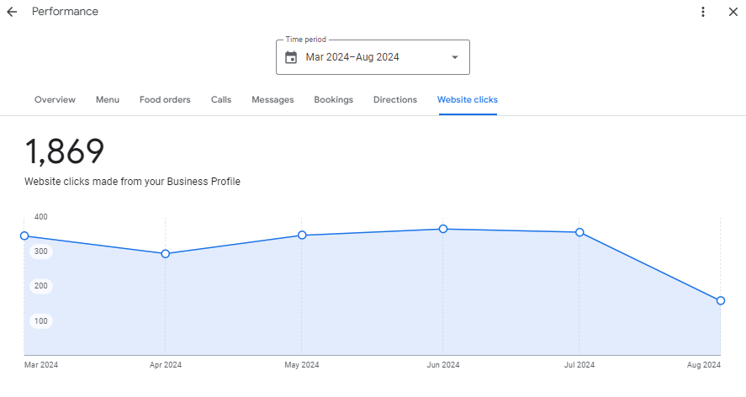Click the Mar 2024 data point

[24, 236]
